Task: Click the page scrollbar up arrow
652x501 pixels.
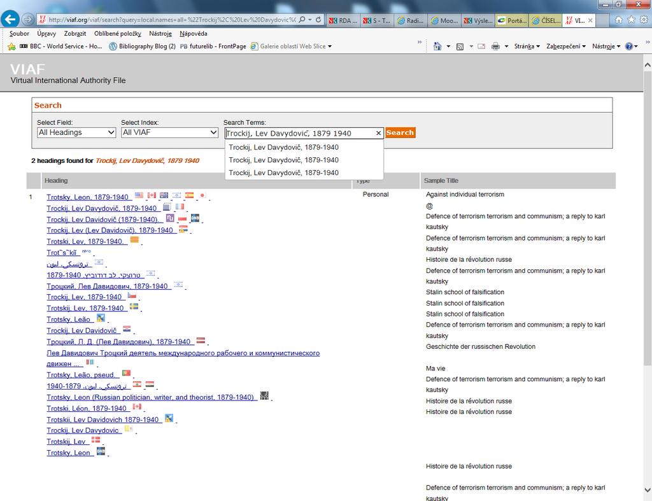Action: pos(648,66)
